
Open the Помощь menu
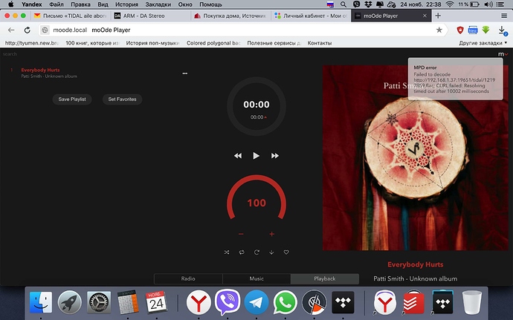[210, 4]
